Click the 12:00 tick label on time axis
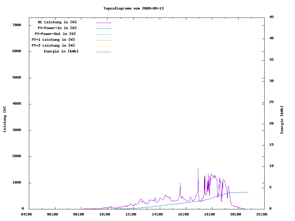Image resolution: width=295 pixels, height=221 pixels. point(131,214)
